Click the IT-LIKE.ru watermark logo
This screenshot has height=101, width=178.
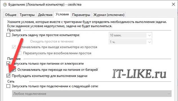coord(139,74)
